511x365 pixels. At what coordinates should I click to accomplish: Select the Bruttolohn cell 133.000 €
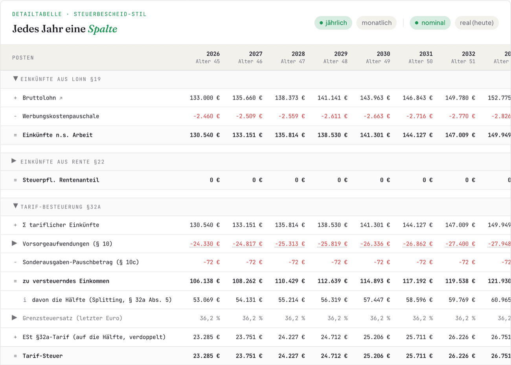coord(205,98)
